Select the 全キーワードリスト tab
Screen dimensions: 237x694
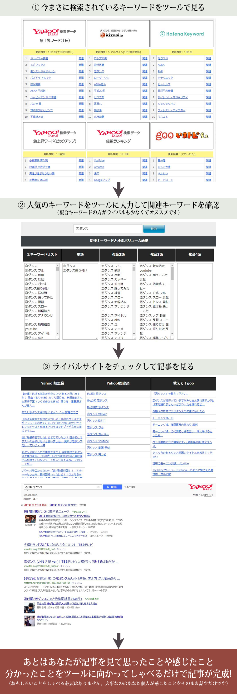tap(42, 254)
